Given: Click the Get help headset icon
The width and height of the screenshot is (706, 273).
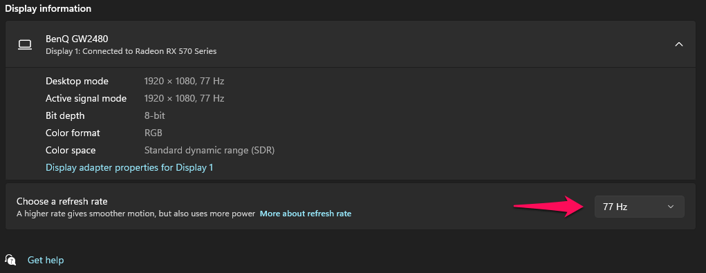Looking at the screenshot, I should pyautogui.click(x=10, y=259).
